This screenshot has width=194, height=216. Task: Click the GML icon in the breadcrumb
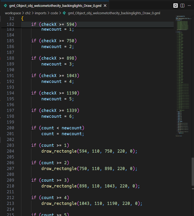(64, 13)
